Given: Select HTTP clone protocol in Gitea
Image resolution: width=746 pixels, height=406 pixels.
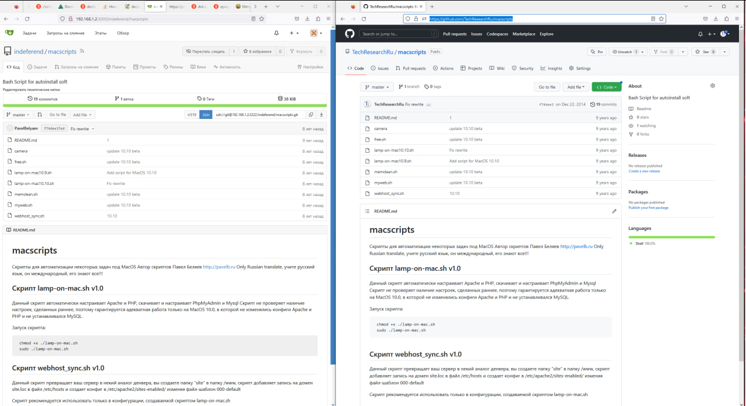Looking at the screenshot, I should click(192, 115).
